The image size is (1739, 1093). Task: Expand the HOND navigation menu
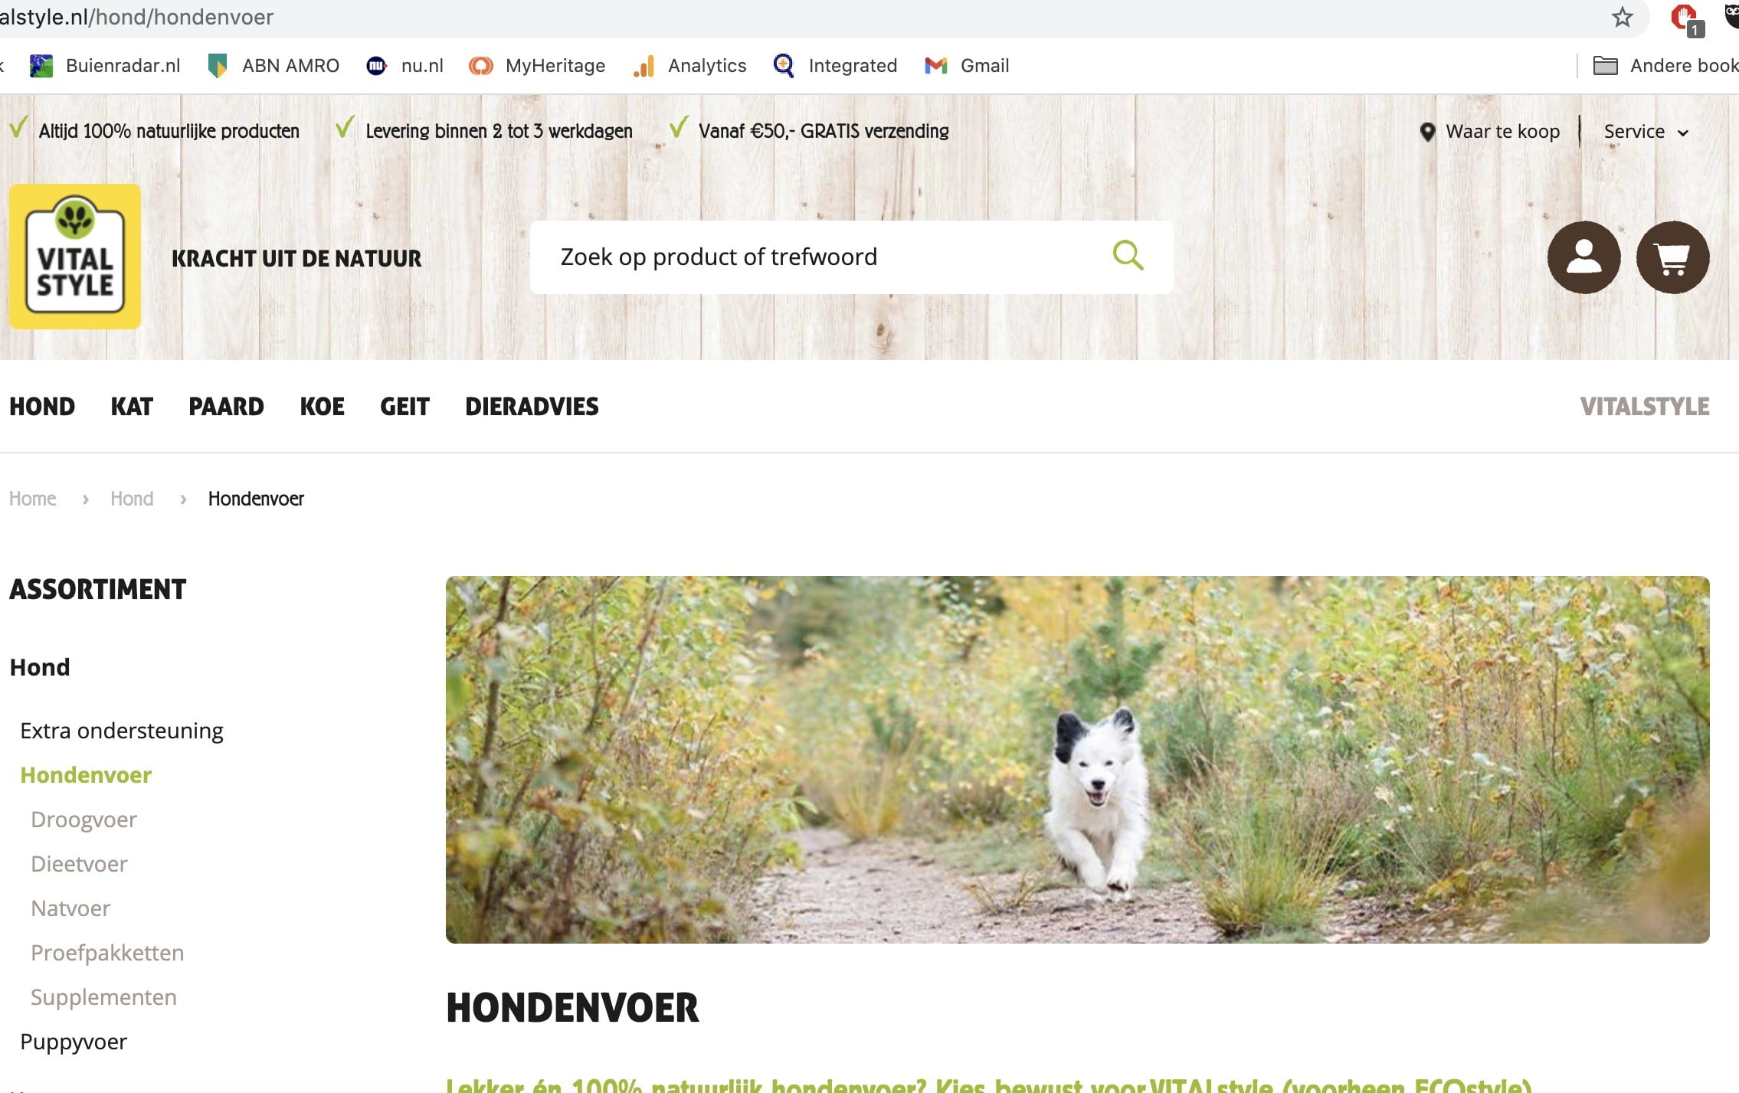[x=42, y=407]
